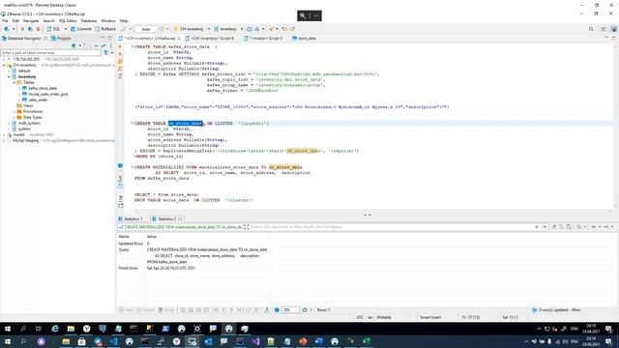Select the sales_order table

pyautogui.click(x=38, y=100)
